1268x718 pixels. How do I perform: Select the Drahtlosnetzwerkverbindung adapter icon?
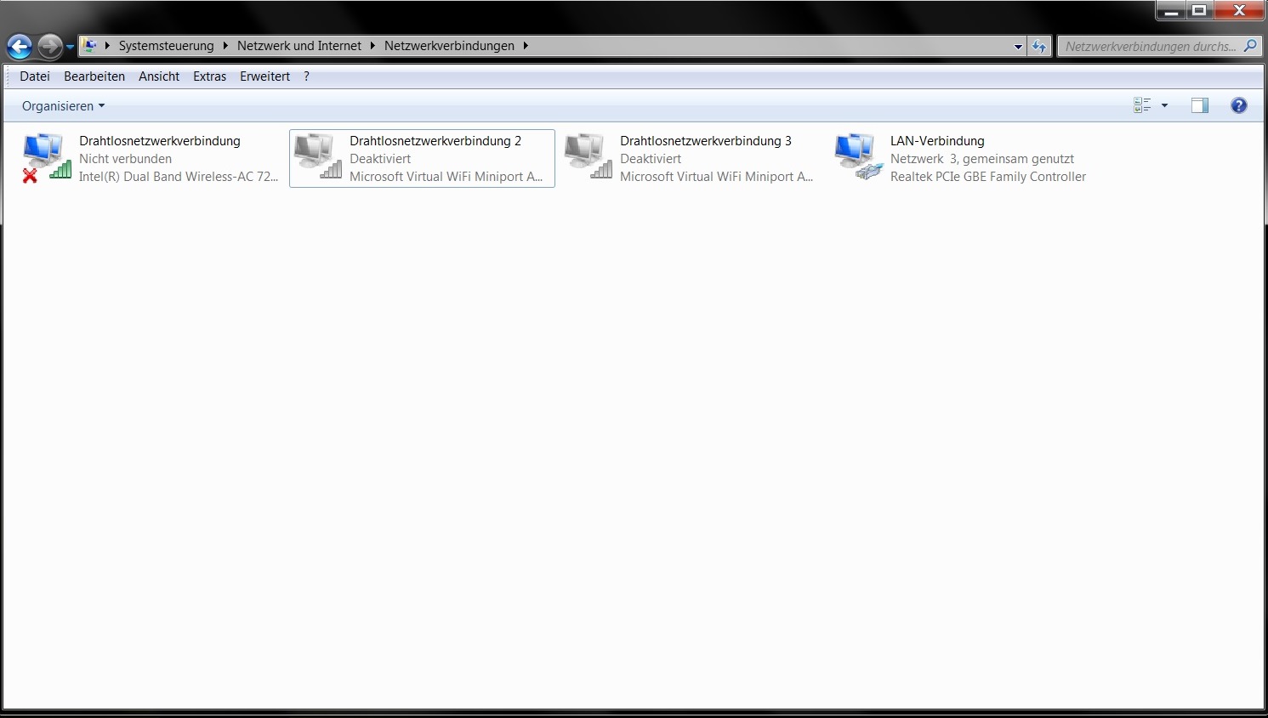[47, 158]
